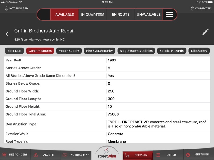Tap the Alerts warning triangle icon
The height and width of the screenshot is (160, 214).
pos(36,155)
